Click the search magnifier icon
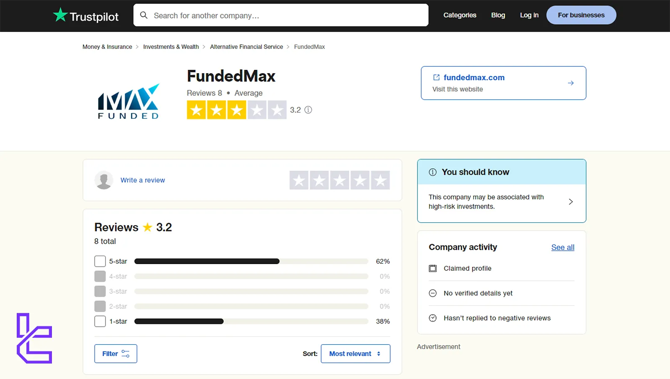 coord(144,15)
